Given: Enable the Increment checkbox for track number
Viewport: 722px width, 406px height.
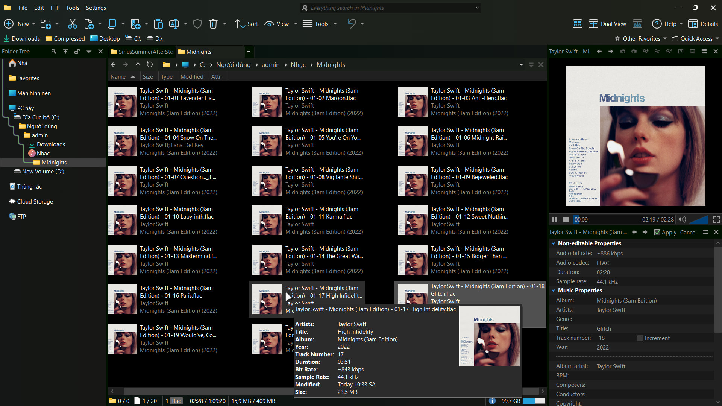Looking at the screenshot, I should point(640,338).
